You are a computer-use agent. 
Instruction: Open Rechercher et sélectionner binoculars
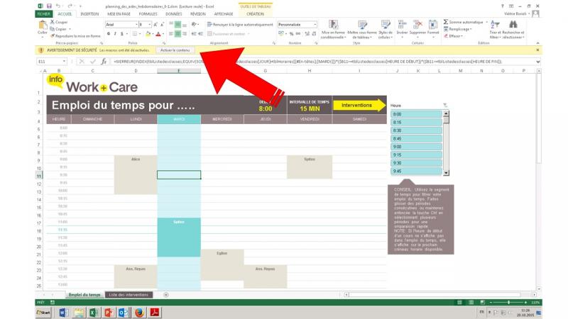pyautogui.click(x=511, y=28)
